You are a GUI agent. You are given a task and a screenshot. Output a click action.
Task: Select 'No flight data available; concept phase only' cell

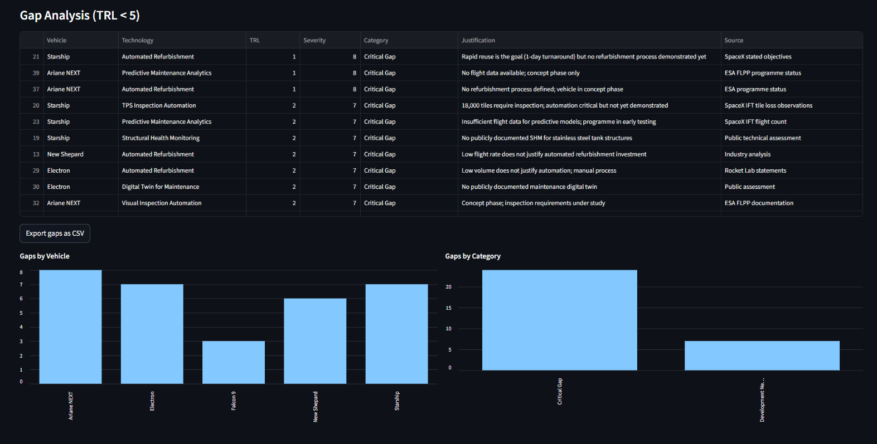click(589, 73)
